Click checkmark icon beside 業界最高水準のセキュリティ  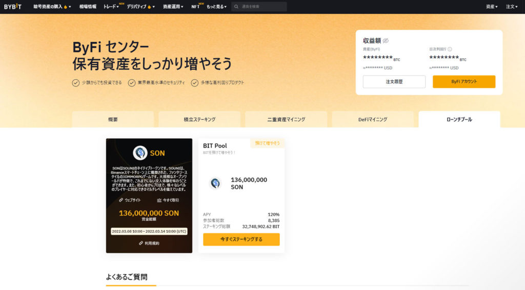pos(132,83)
